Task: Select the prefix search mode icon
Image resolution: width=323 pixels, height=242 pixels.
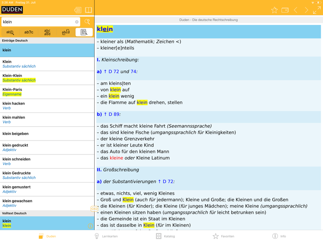Action: tap(10, 32)
